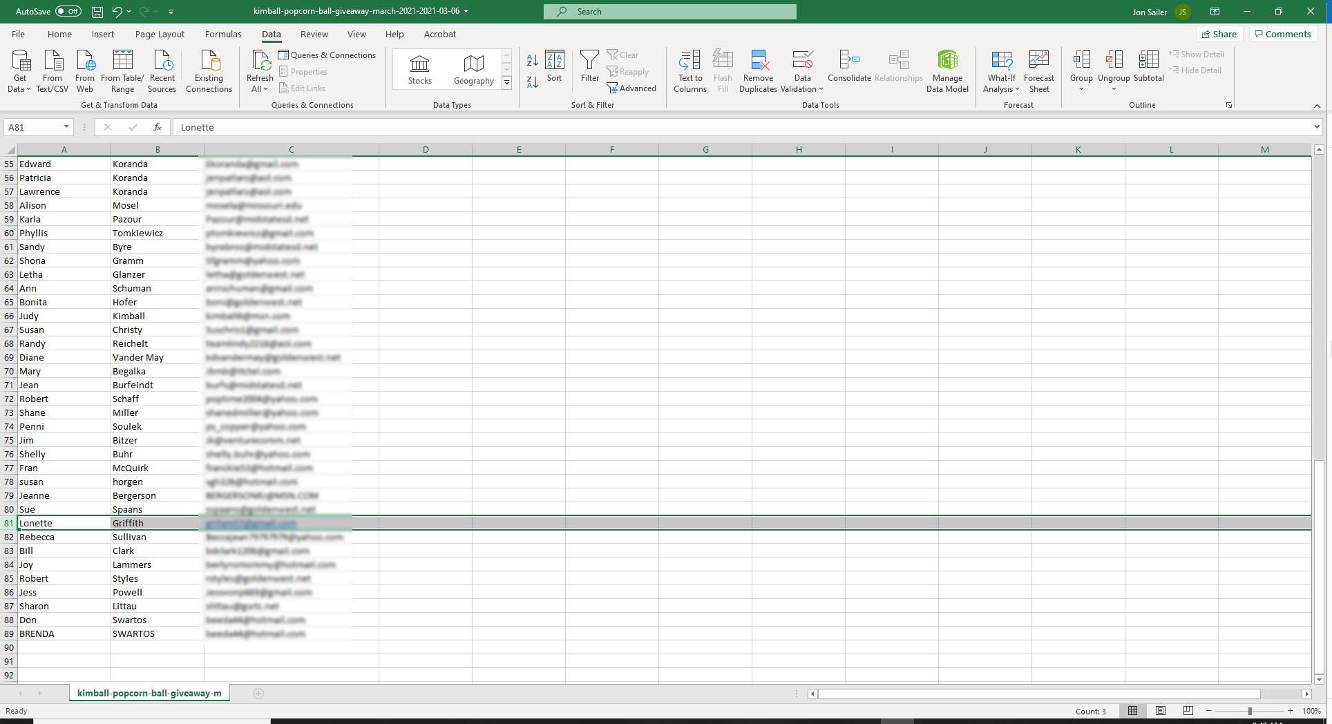Adjust the zoom level slider
The height and width of the screenshot is (724, 1332).
click(1249, 711)
